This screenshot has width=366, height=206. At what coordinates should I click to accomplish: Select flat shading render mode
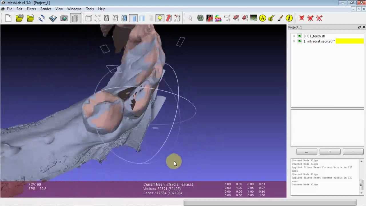tap(133, 18)
